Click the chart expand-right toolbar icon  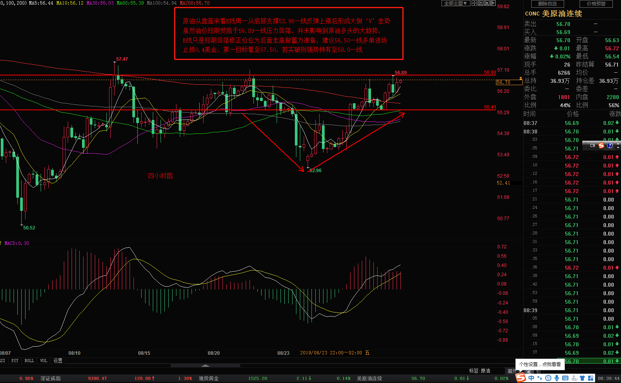[x=493, y=3]
